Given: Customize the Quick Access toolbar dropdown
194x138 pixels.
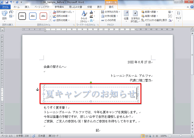Looking at the screenshot, I should click(21, 2).
